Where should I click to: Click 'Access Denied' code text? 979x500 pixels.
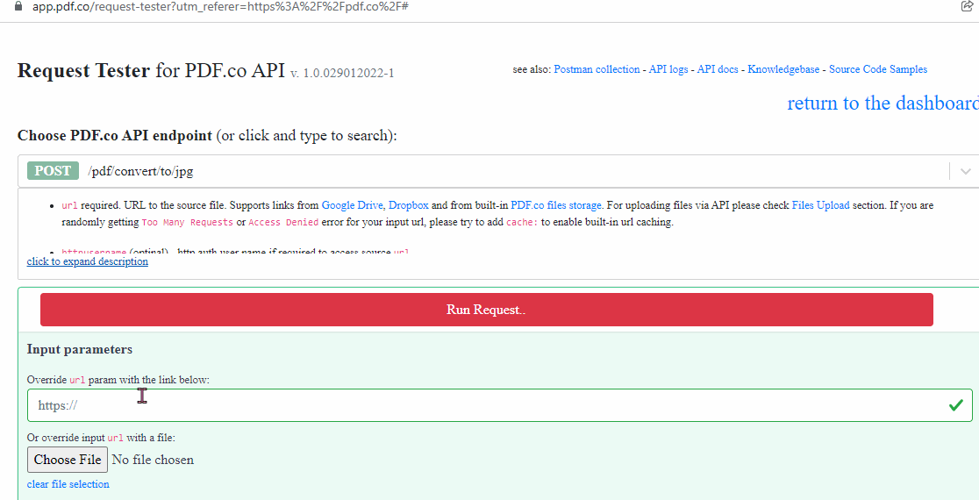[x=283, y=222]
